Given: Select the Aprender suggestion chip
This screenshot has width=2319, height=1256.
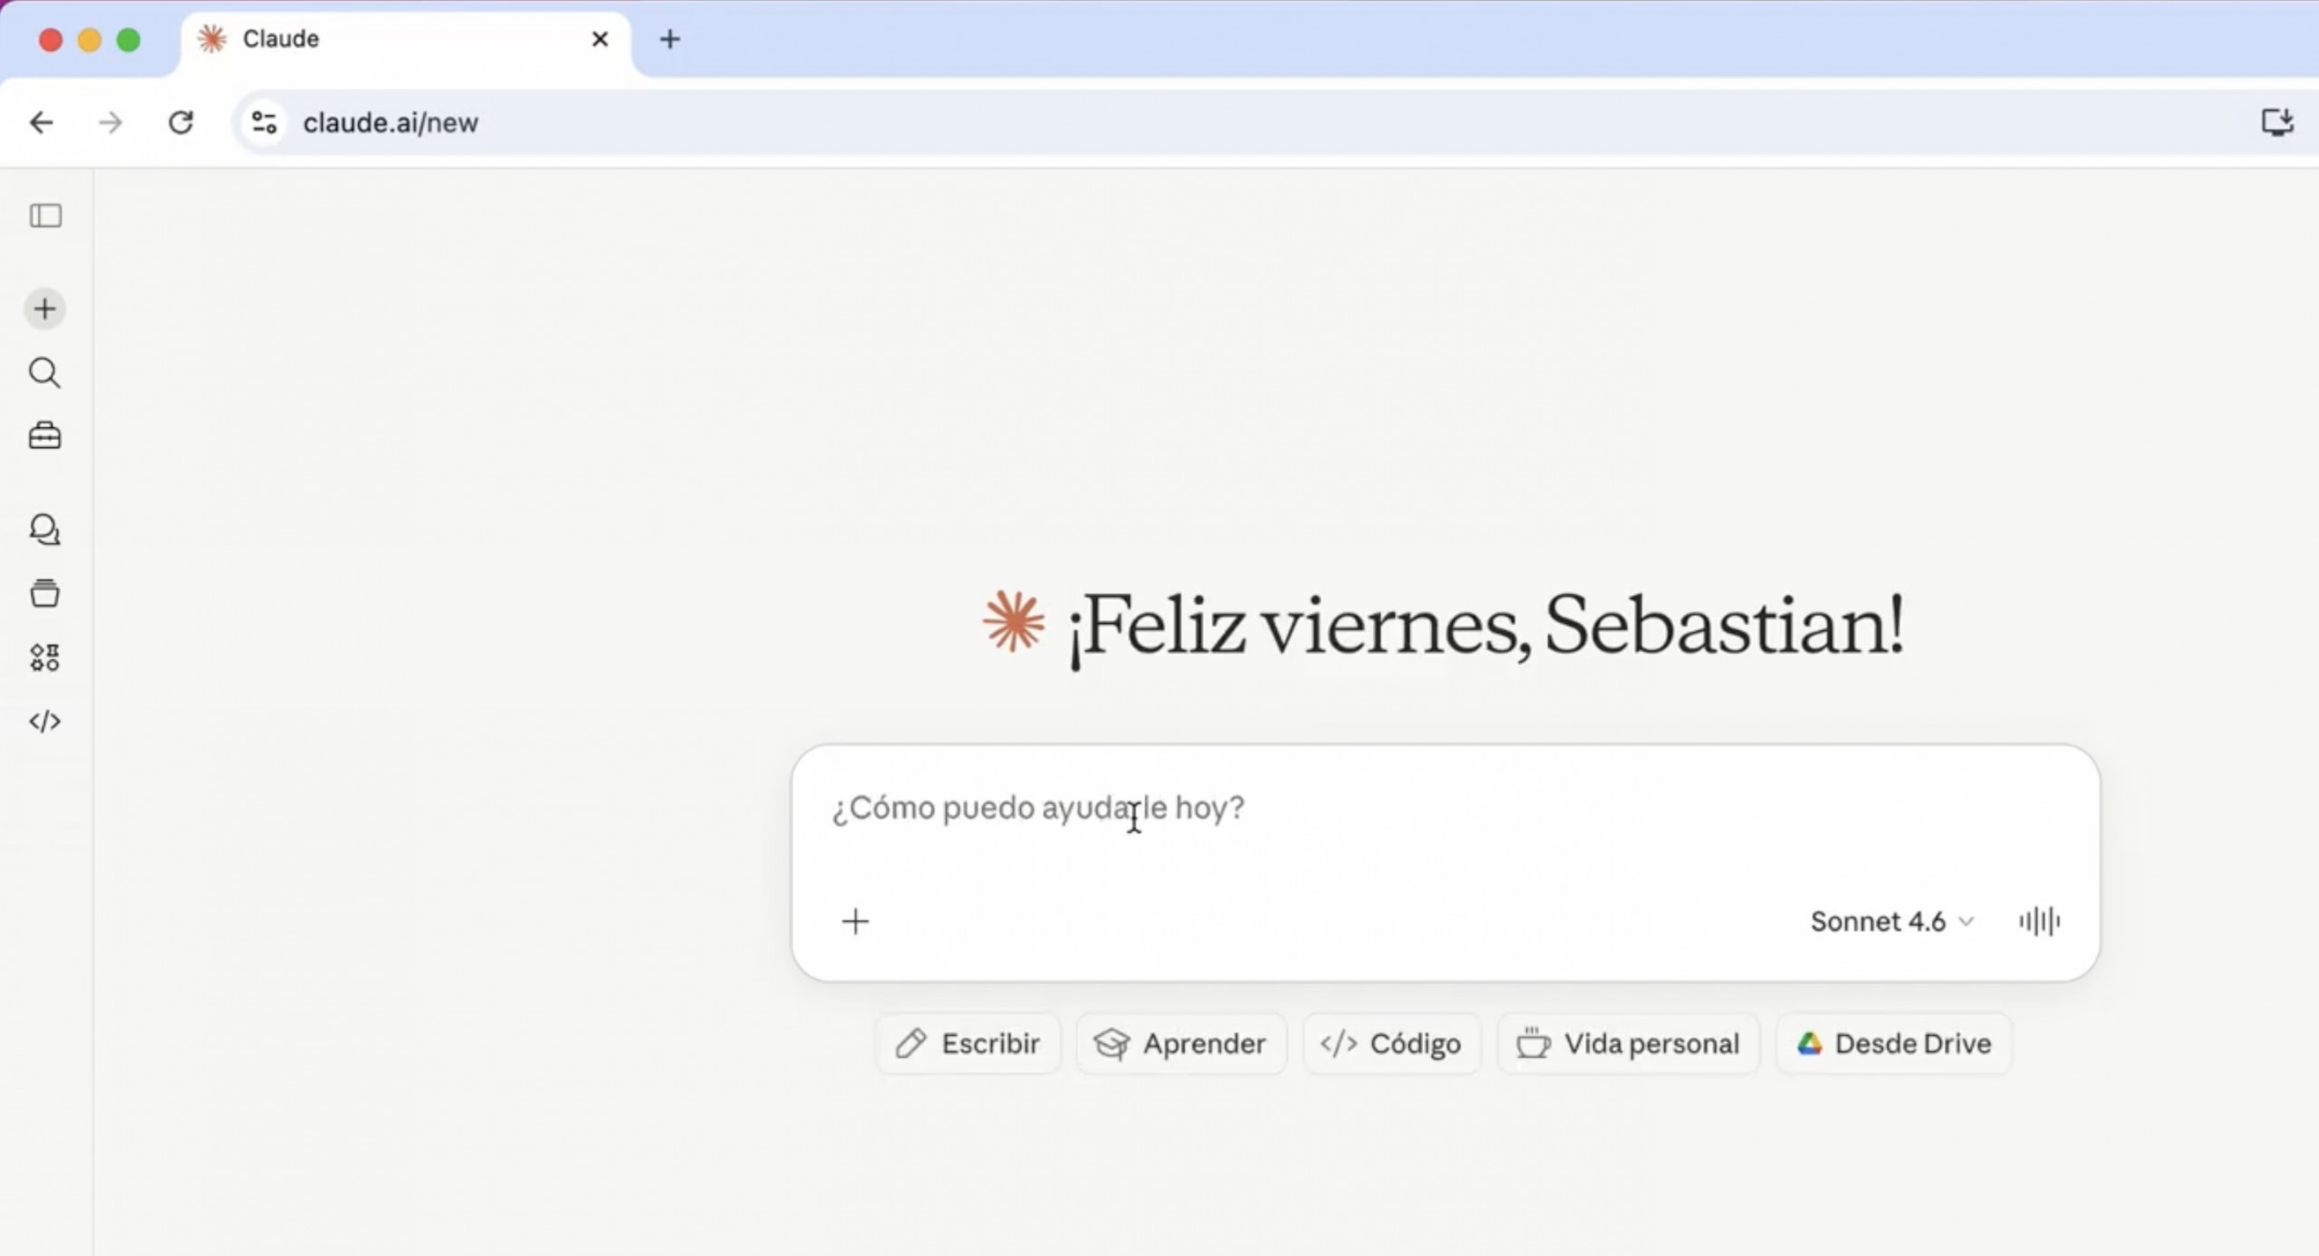Looking at the screenshot, I should point(1180,1043).
